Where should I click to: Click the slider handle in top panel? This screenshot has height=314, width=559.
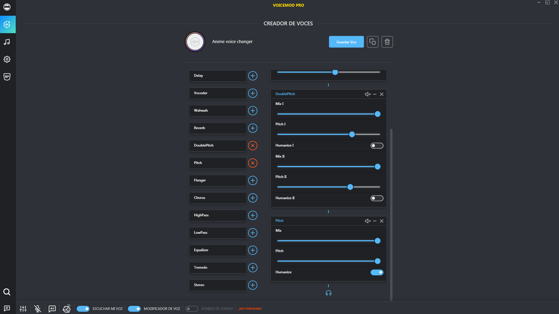335,72
